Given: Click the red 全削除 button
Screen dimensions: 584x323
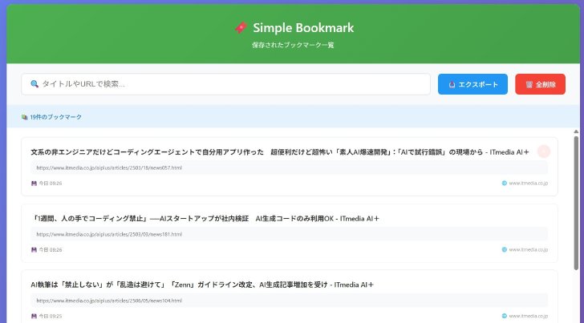Looking at the screenshot, I should point(540,84).
